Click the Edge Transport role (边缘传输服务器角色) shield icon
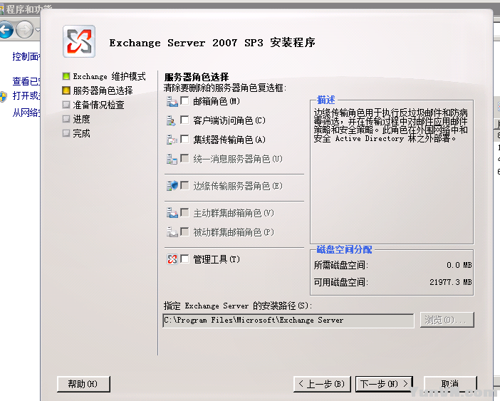The height and width of the screenshot is (401, 500). 172,186
